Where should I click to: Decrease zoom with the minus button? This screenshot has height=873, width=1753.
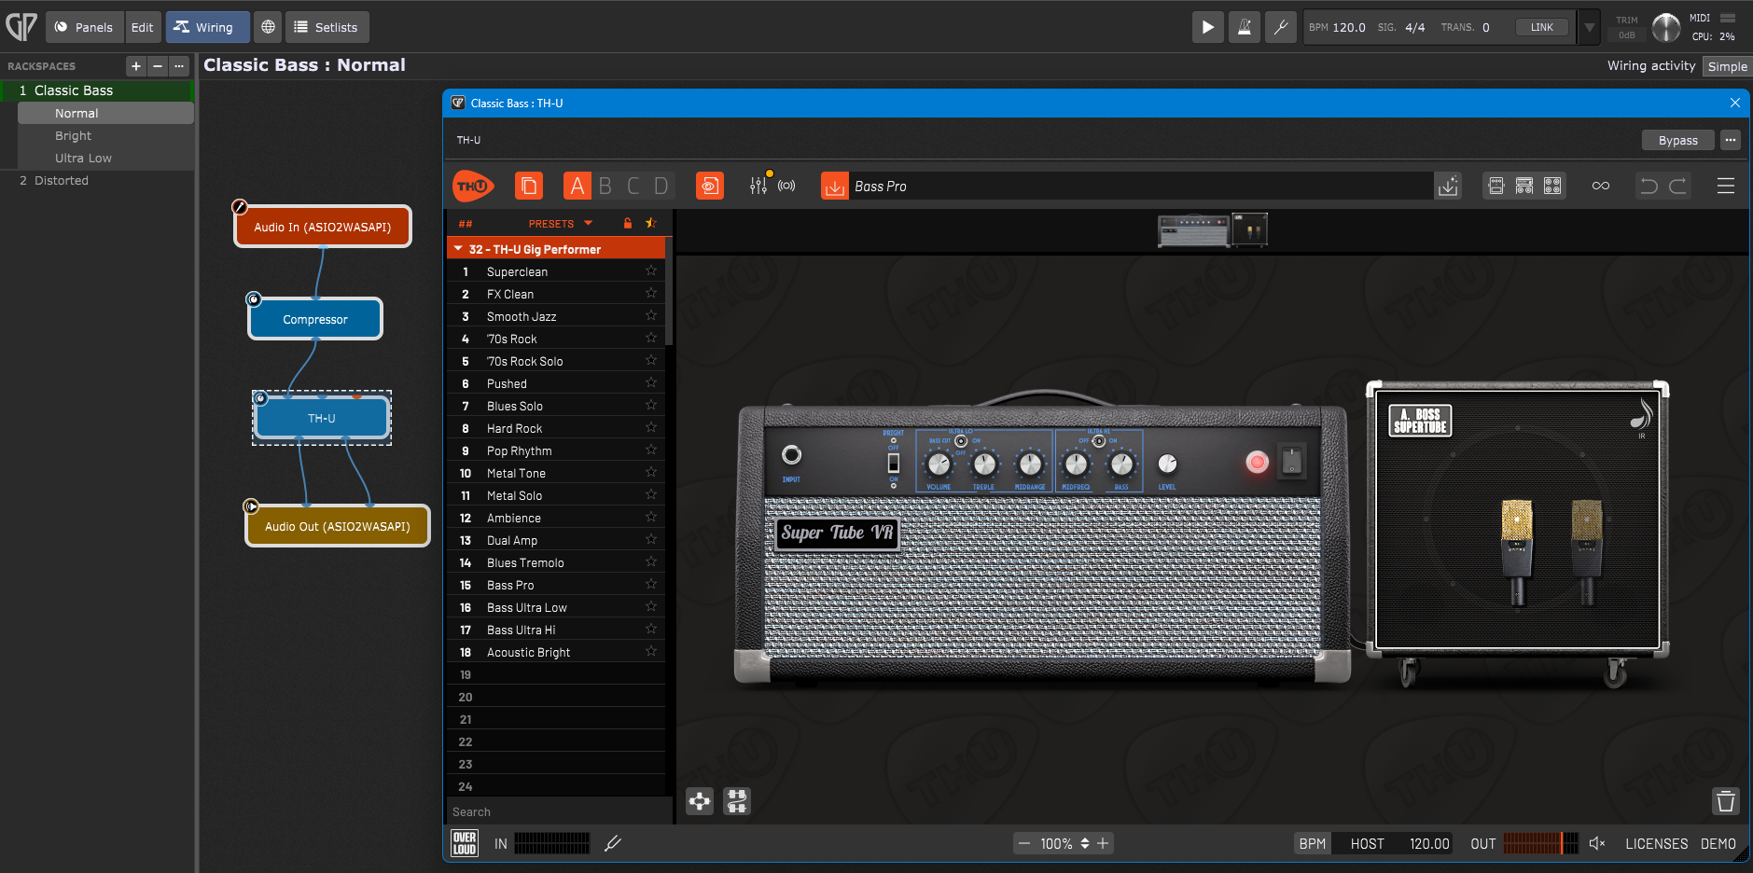pos(1024,843)
